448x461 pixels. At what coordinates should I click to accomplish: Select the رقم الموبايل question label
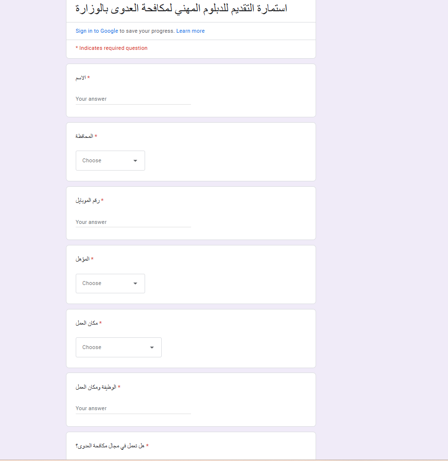87,200
